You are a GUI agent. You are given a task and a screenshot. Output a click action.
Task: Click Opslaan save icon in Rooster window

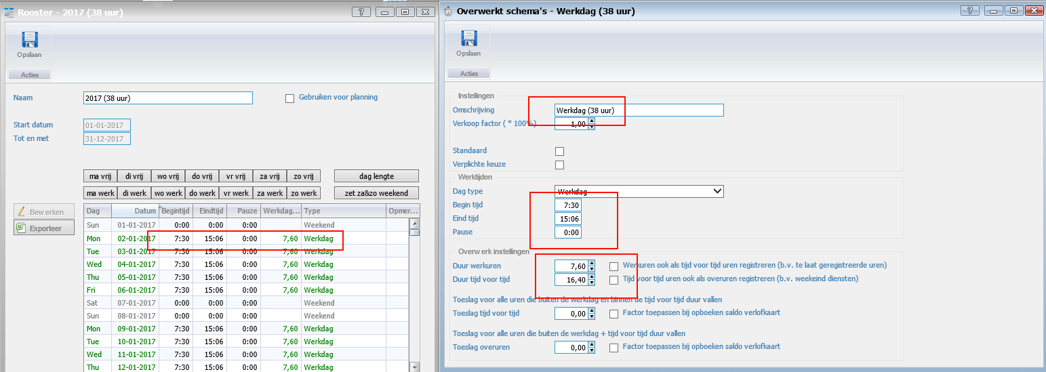click(29, 41)
